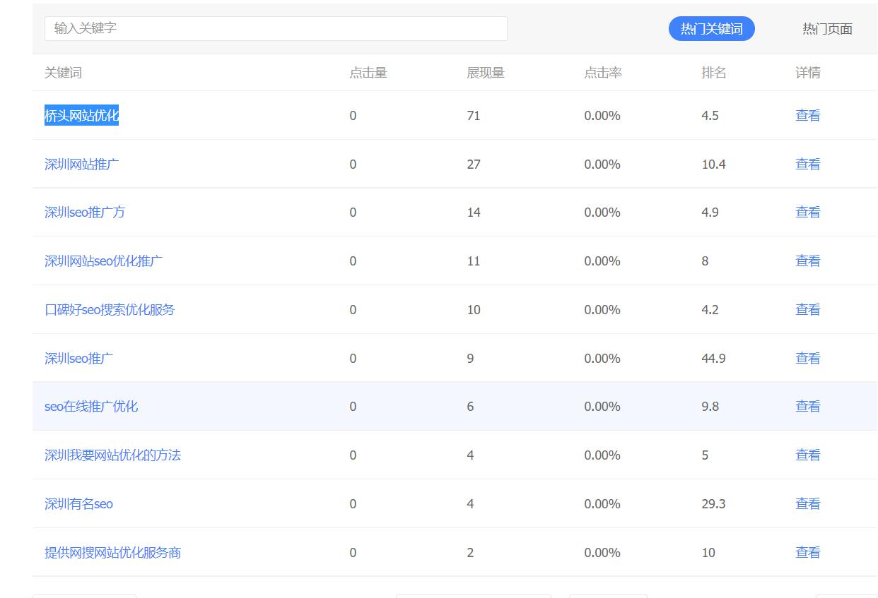This screenshot has height=598, width=878.
Task: Click the 输入关键字 search field
Action: click(276, 28)
